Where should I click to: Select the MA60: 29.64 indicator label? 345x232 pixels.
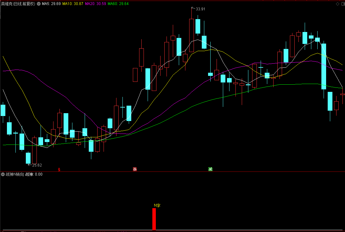click(118, 4)
